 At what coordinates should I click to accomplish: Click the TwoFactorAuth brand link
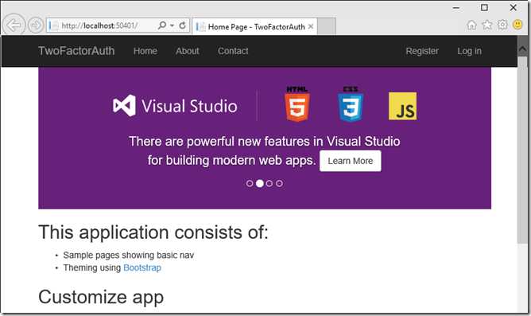pyautogui.click(x=76, y=51)
